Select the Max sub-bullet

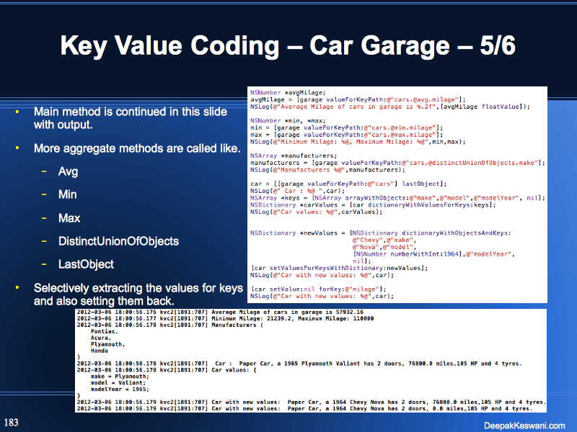tap(69, 218)
